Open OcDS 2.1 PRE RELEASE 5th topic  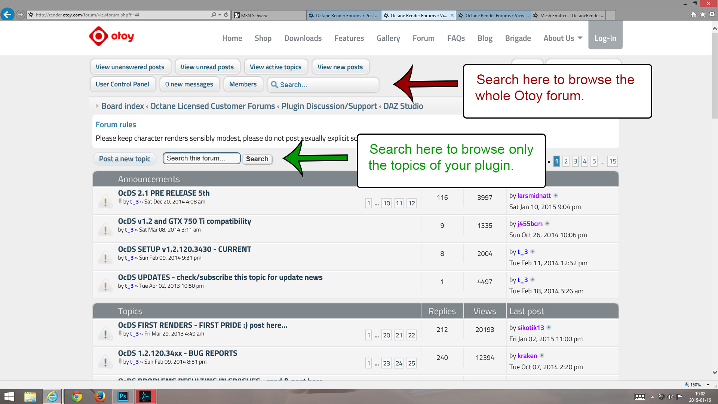[164, 193]
